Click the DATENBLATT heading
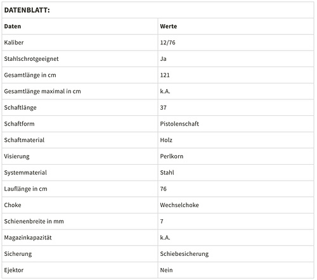Image resolution: width=317 pixels, height=280 pixels. 27,10
